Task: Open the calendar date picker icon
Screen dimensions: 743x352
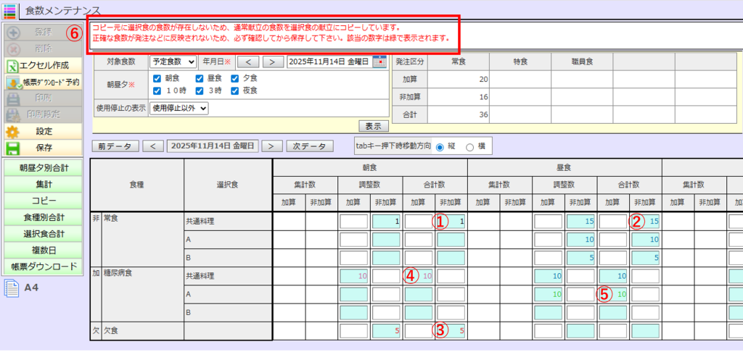Action: [379, 62]
